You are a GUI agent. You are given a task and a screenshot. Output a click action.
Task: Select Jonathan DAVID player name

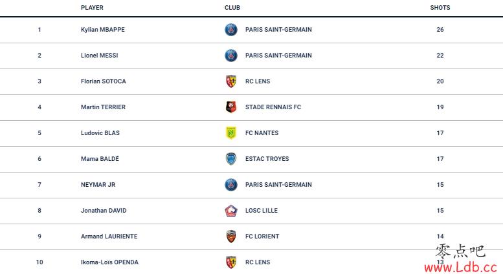click(x=104, y=211)
